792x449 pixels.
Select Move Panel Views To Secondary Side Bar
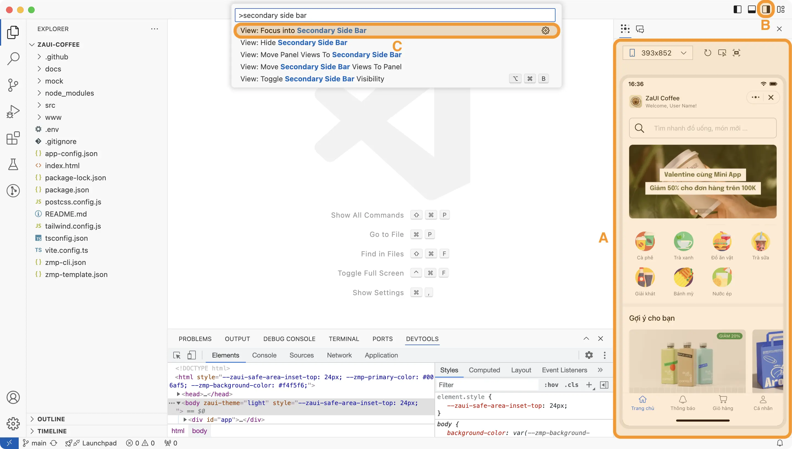396,55
